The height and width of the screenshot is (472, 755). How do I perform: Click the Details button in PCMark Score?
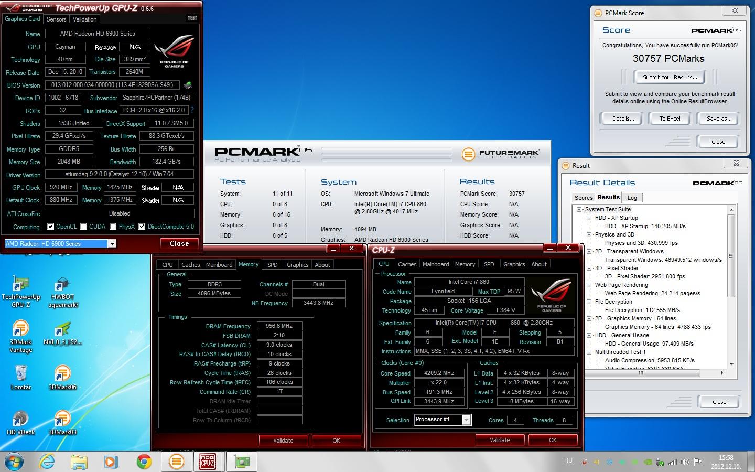622,119
